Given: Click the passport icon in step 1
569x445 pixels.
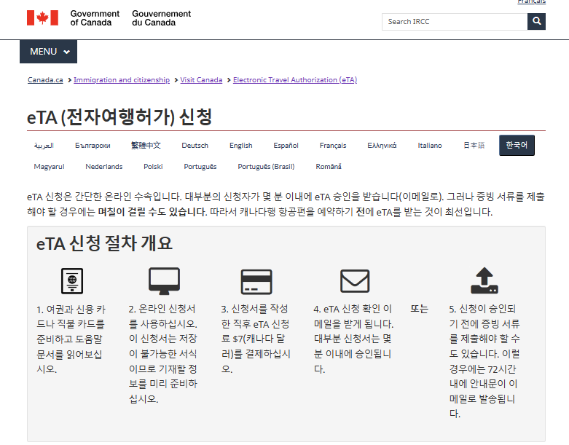Looking at the screenshot, I should [x=72, y=280].
